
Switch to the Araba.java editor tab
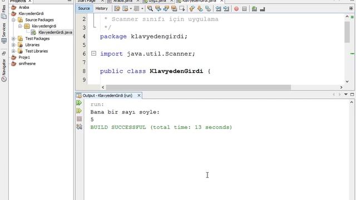point(123,1)
